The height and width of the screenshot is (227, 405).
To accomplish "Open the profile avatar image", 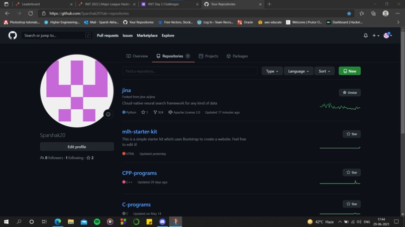I will (x=77, y=91).
